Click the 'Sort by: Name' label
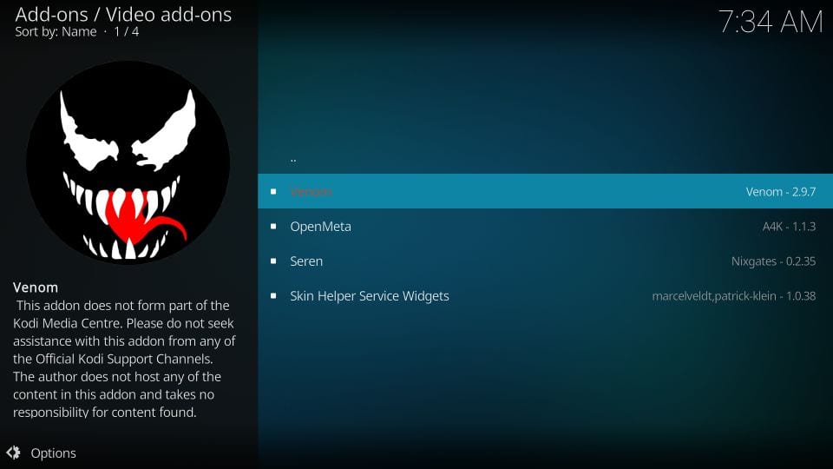Screen dimensions: 833x469 (x=56, y=31)
